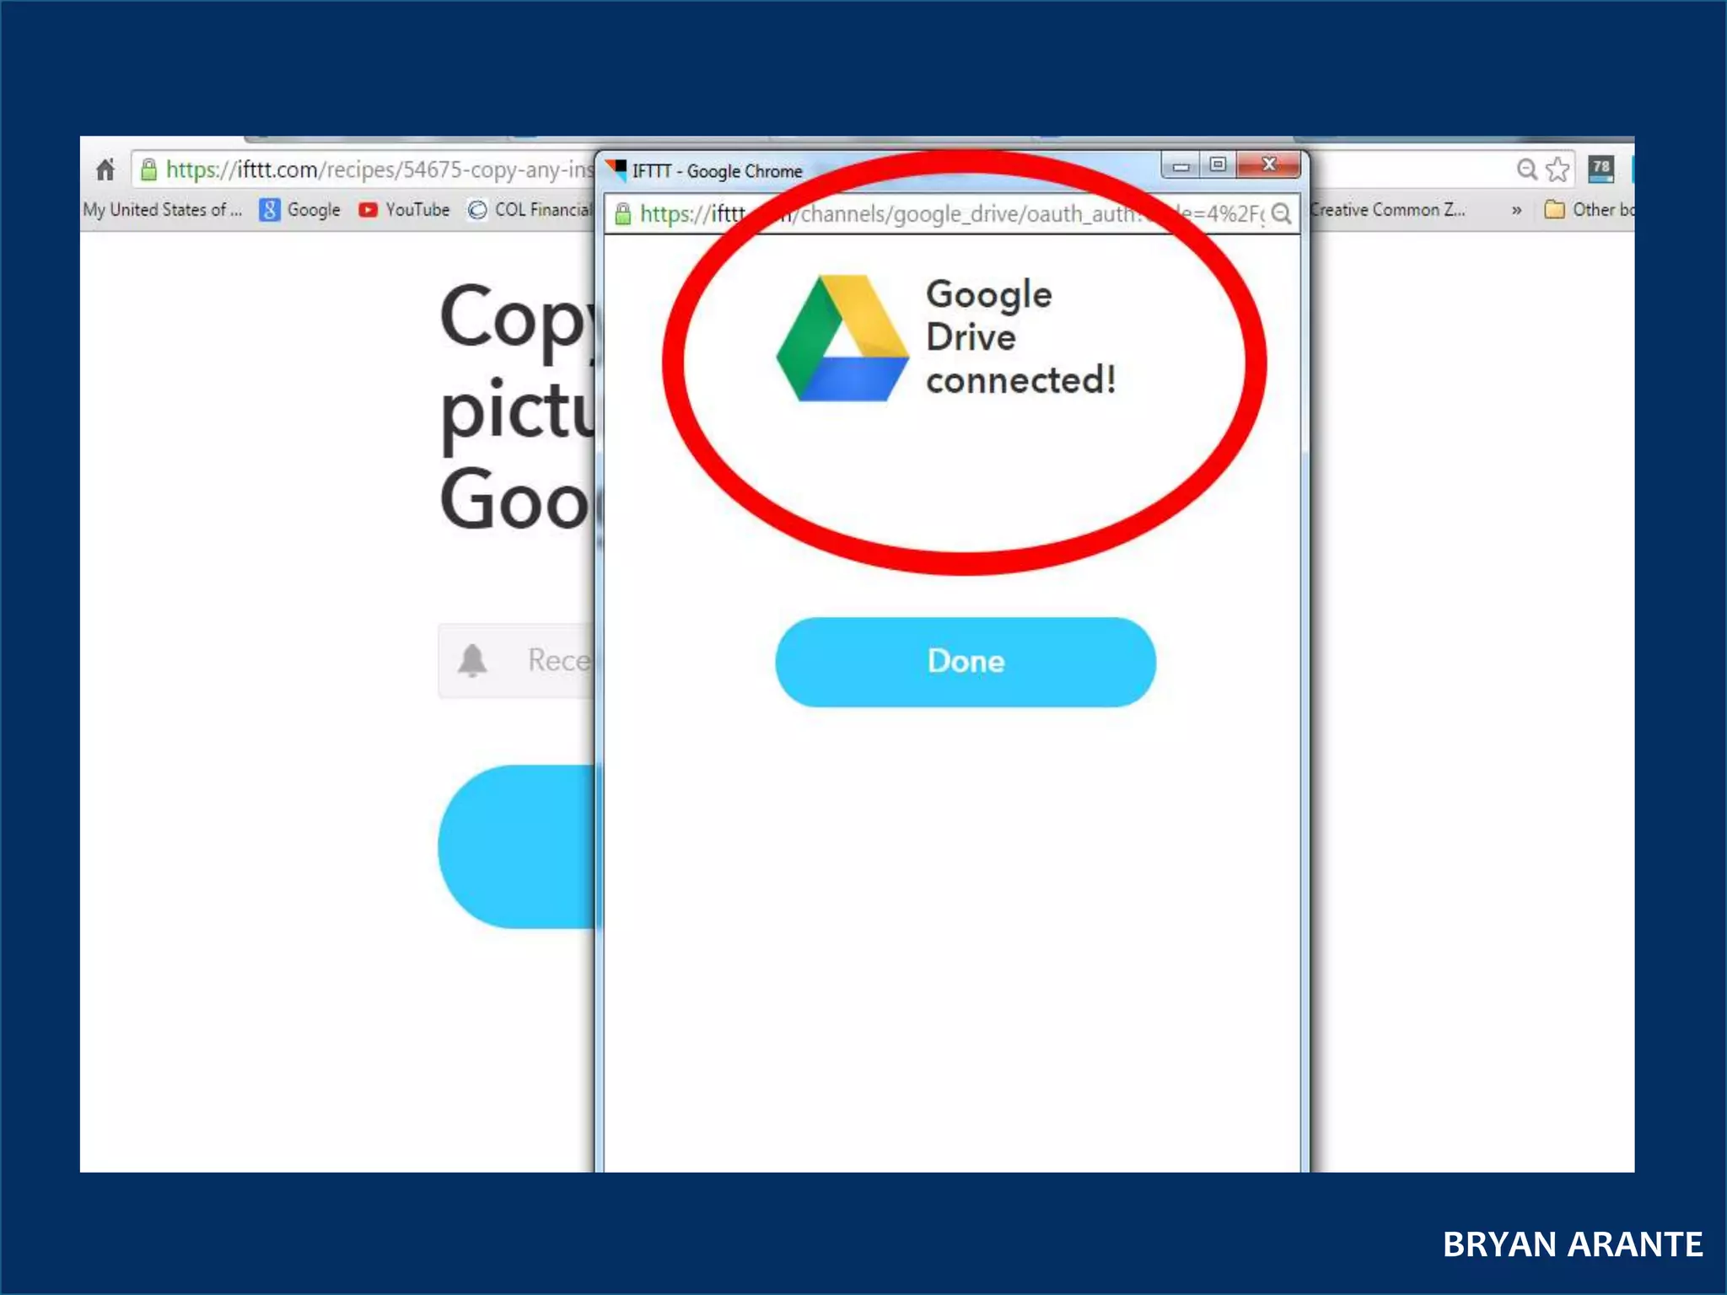The width and height of the screenshot is (1727, 1295).
Task: Click the padlock icon in the main address bar
Action: coord(148,170)
